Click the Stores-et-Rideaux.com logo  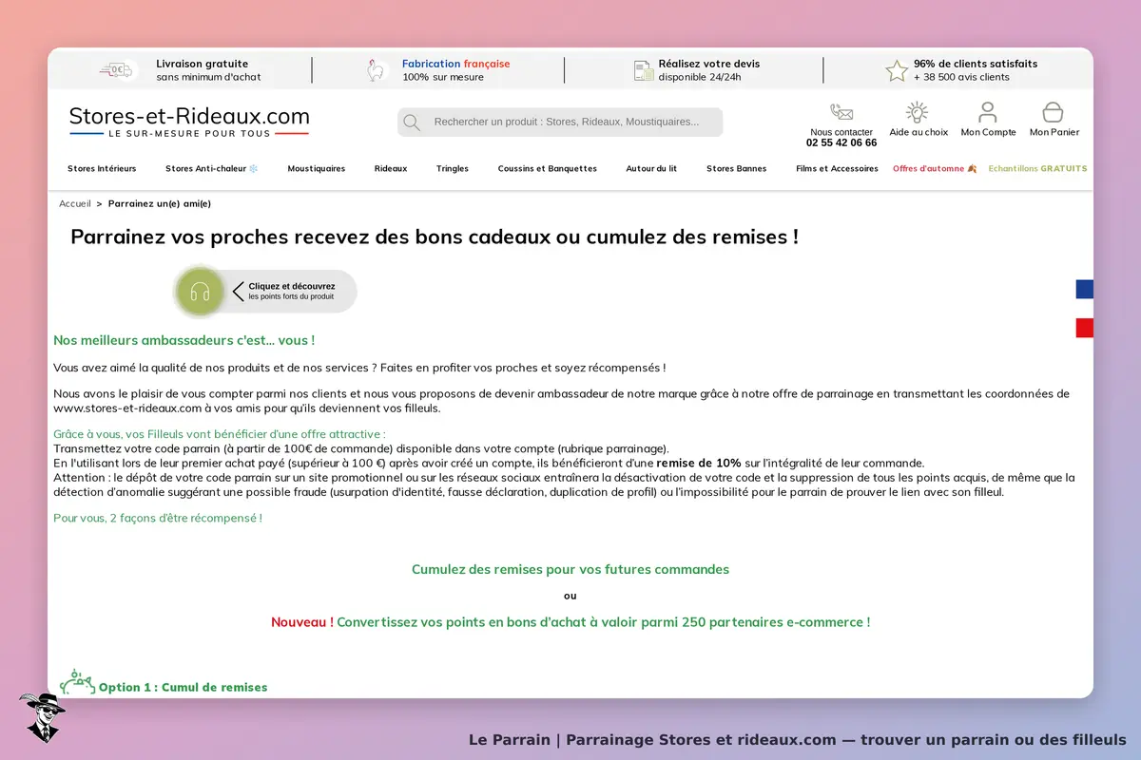point(189,122)
